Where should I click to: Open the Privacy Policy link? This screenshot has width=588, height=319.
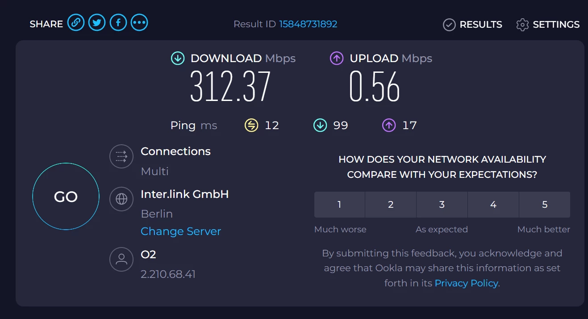click(x=466, y=283)
